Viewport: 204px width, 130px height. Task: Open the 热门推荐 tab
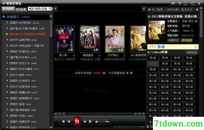tap(157, 10)
